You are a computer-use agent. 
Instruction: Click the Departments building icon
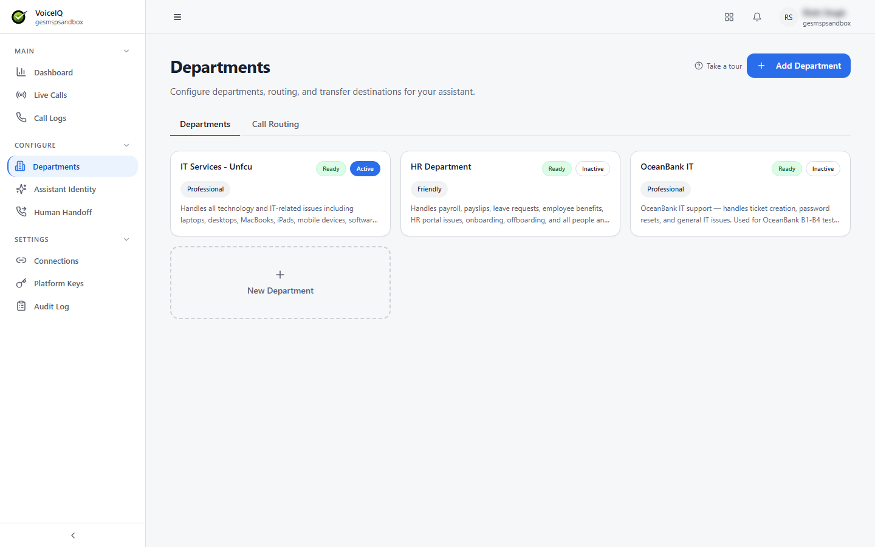(x=20, y=167)
